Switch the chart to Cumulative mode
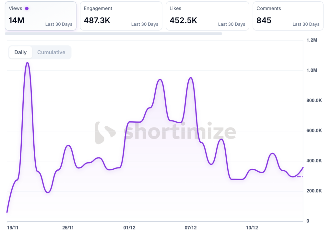 click(51, 52)
